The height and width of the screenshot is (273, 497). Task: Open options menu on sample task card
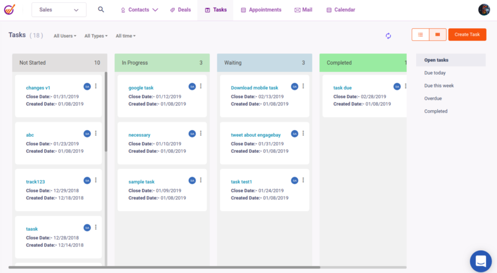[x=200, y=180]
